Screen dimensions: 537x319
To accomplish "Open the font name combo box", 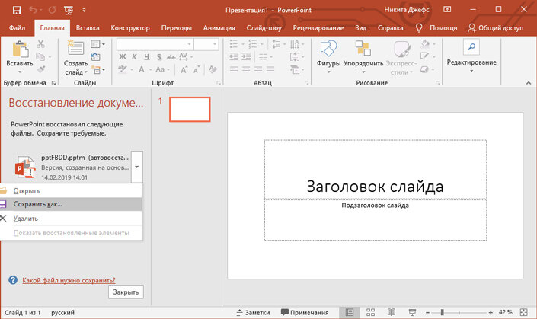I will click(x=155, y=44).
